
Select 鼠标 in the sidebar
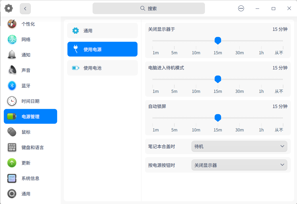(31, 132)
